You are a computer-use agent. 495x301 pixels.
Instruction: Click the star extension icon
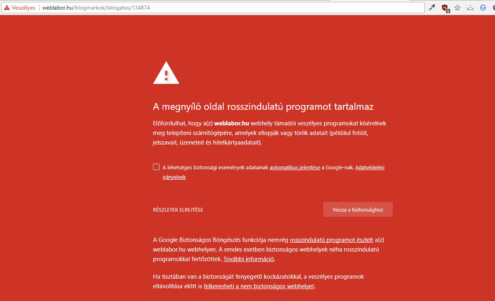point(457,8)
